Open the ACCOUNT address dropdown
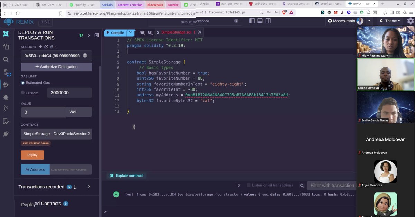 [x=56, y=56]
